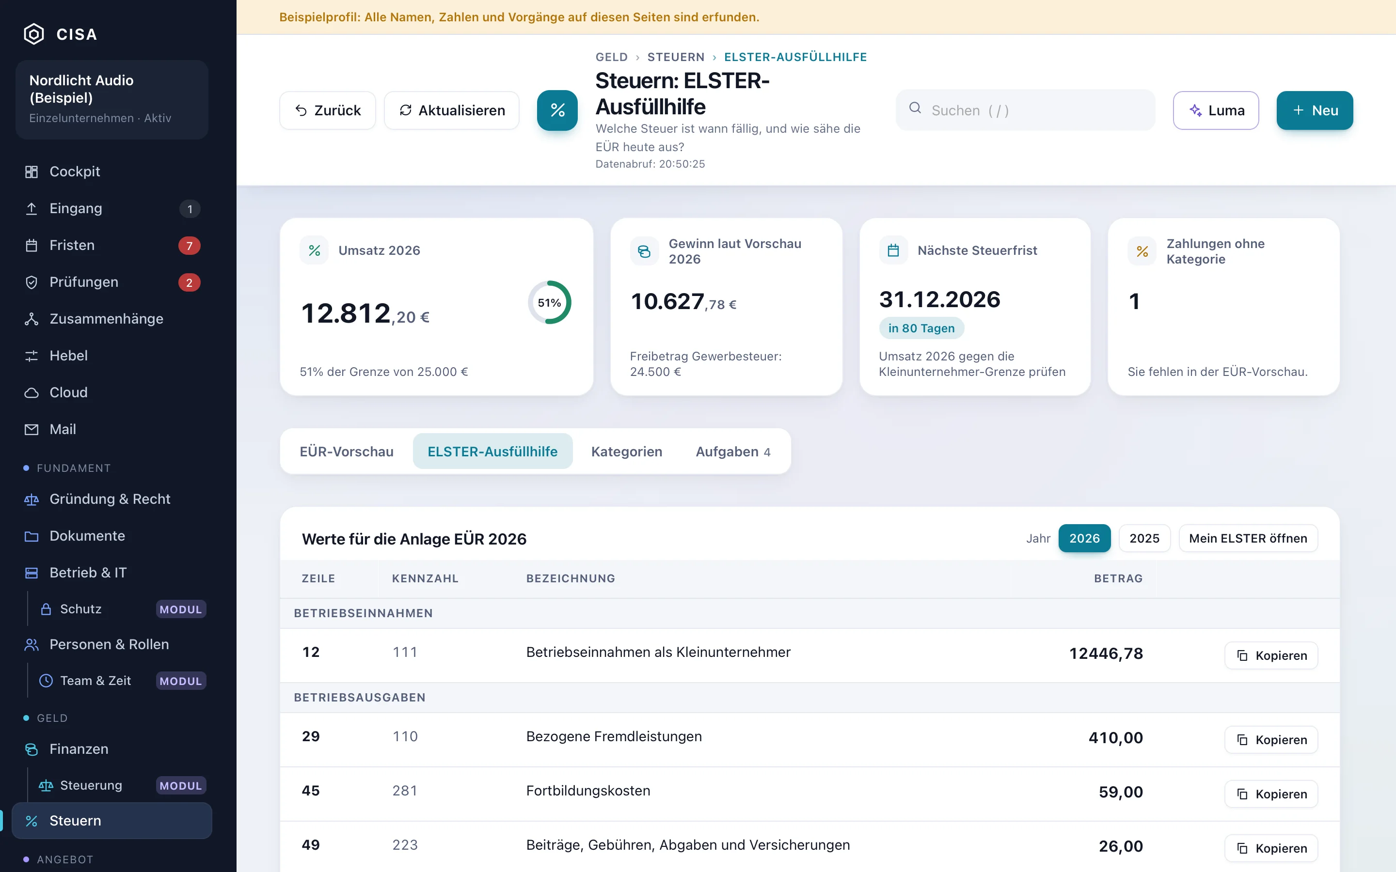Open the Nächste Steuerfrist card
The height and width of the screenshot is (872, 1396).
(x=975, y=306)
